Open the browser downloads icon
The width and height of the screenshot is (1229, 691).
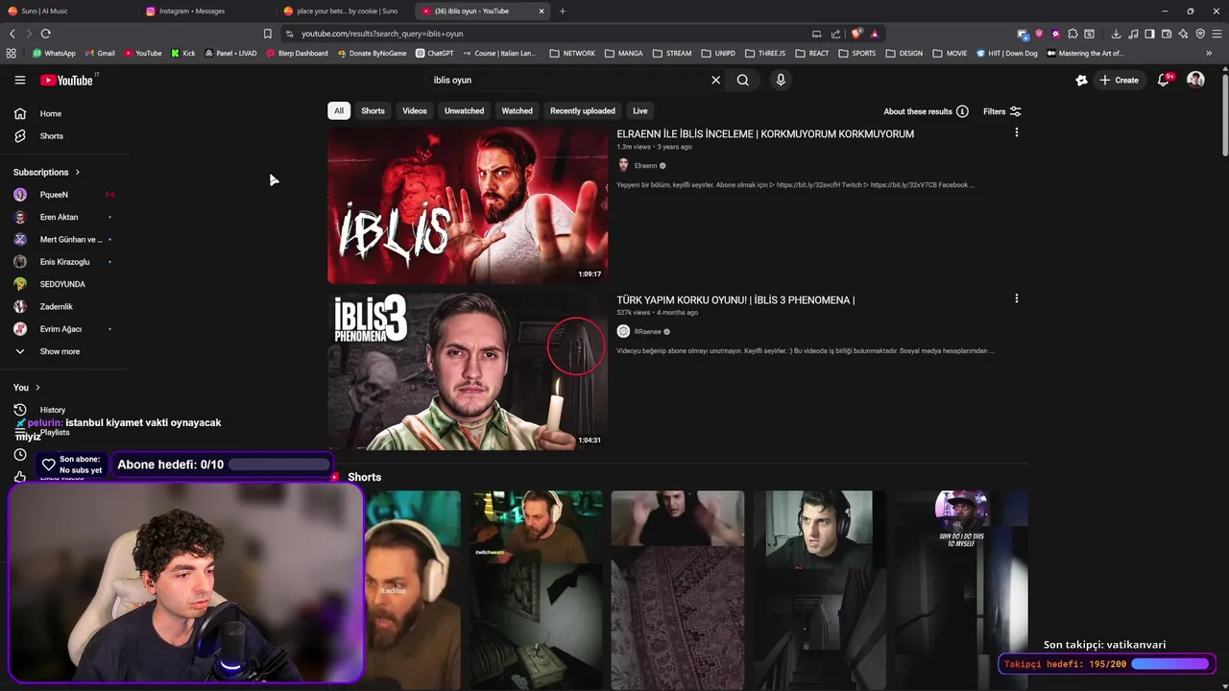pos(1116,34)
